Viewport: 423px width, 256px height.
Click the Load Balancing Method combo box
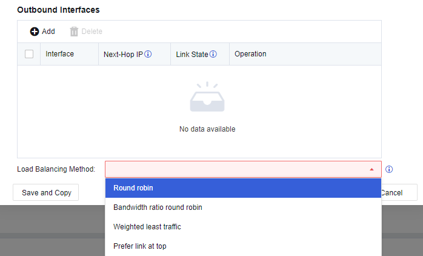(x=242, y=169)
